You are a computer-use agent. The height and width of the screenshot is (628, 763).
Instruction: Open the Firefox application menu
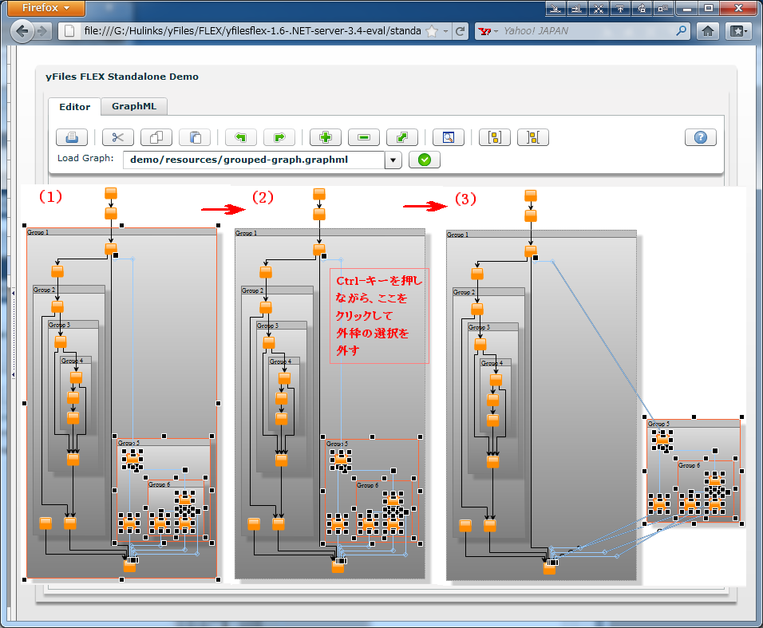(46, 8)
